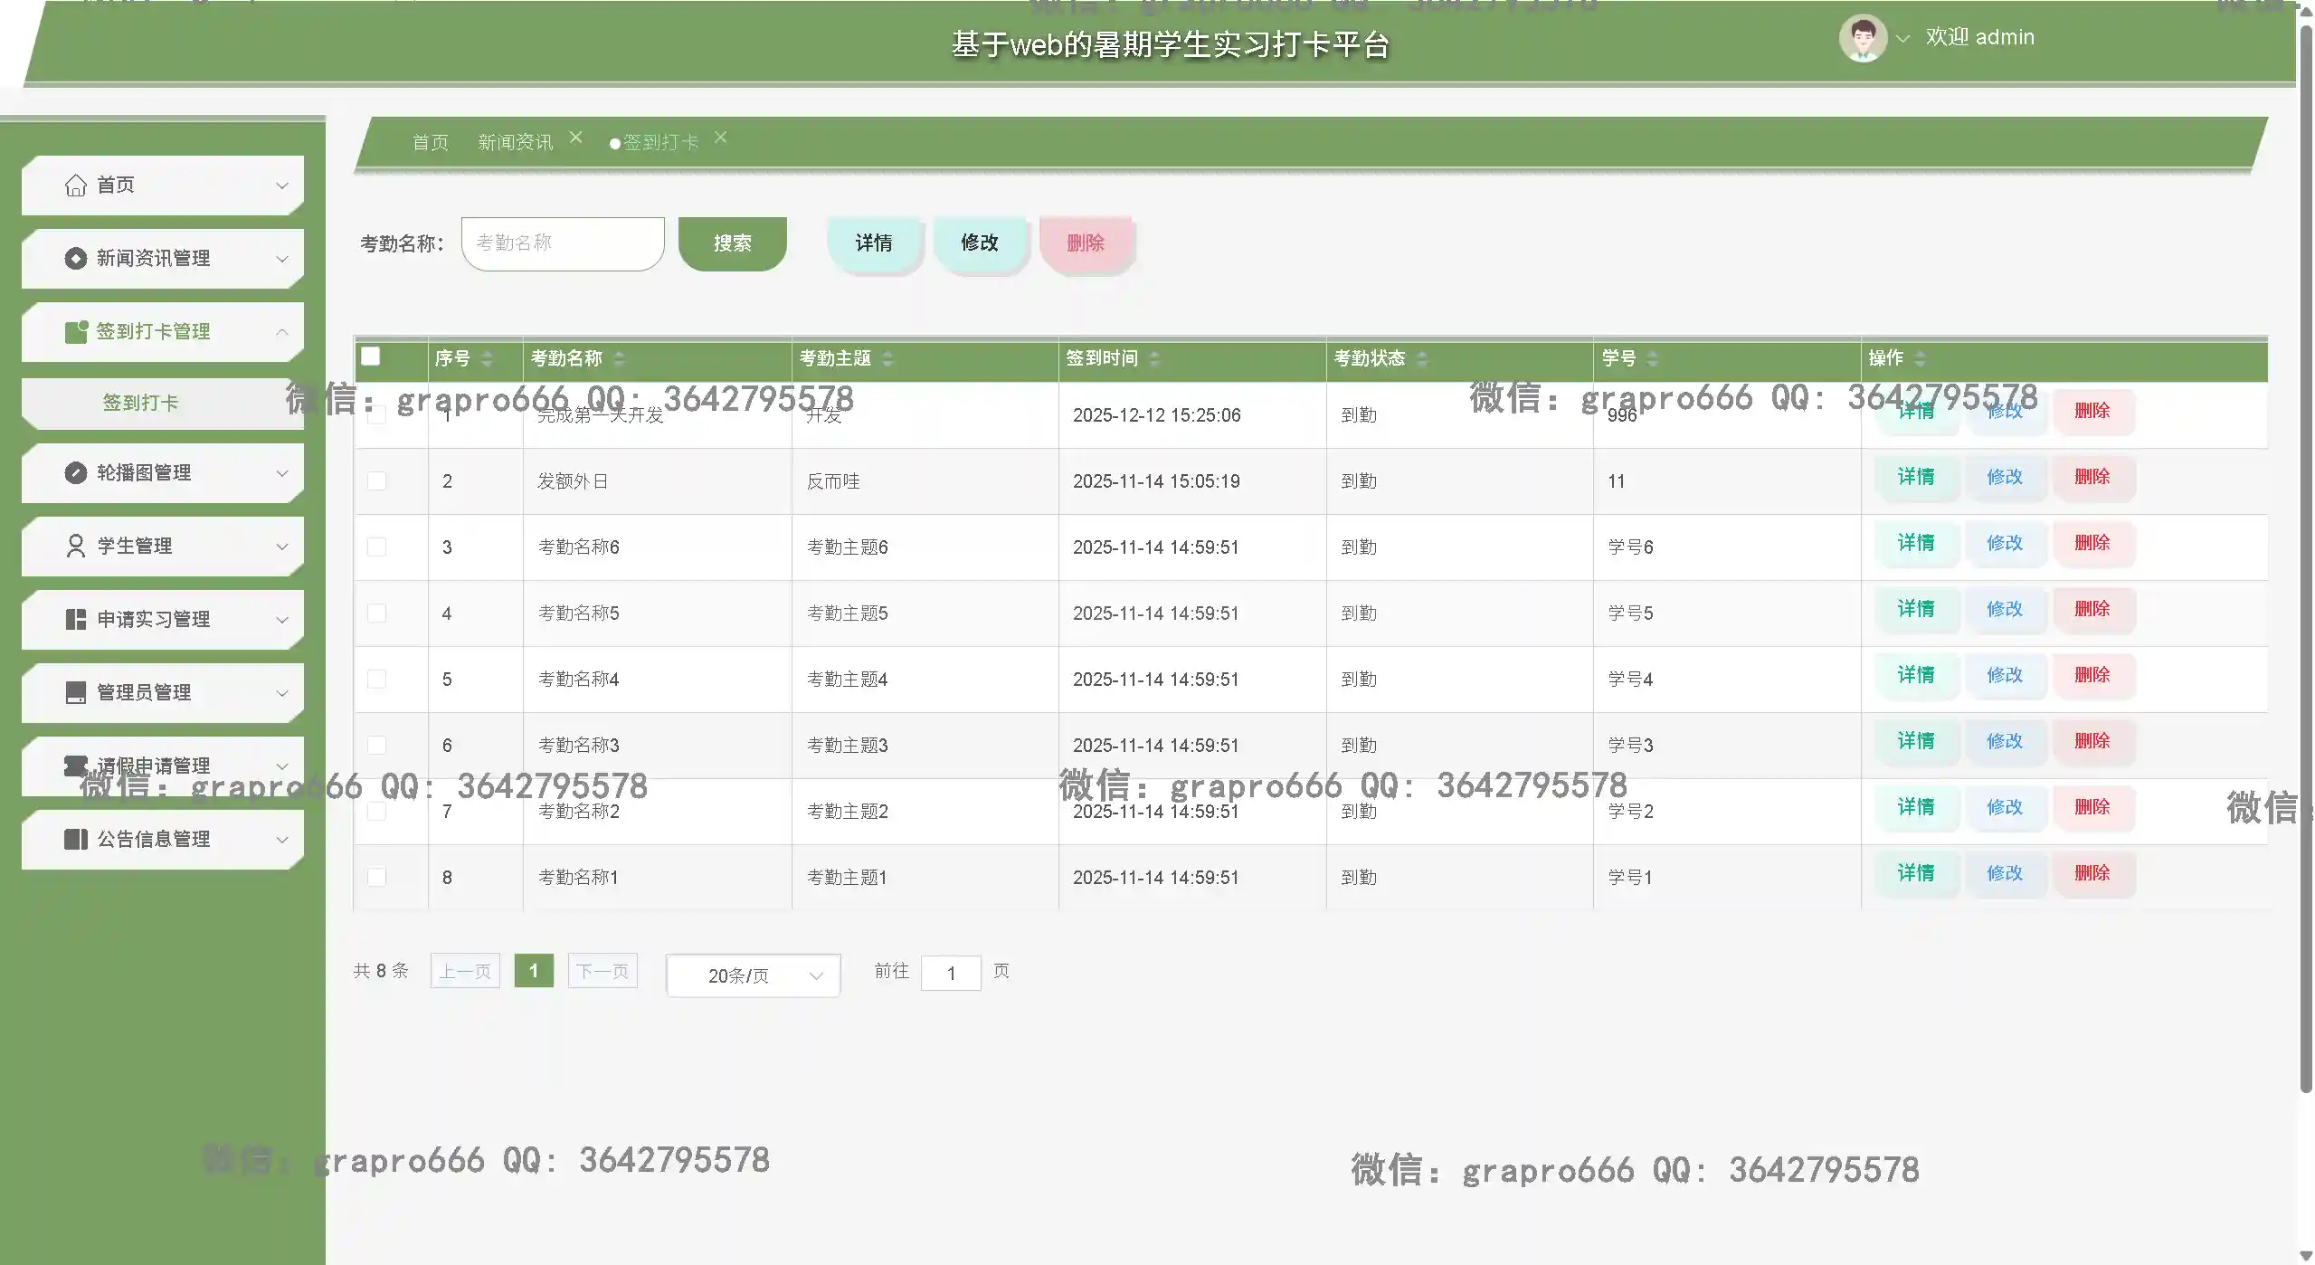Switch to the 首页 tab
The height and width of the screenshot is (1265, 2315).
click(430, 143)
